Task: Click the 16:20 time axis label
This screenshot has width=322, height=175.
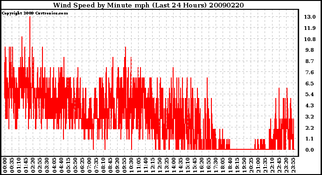Action: 202,165
